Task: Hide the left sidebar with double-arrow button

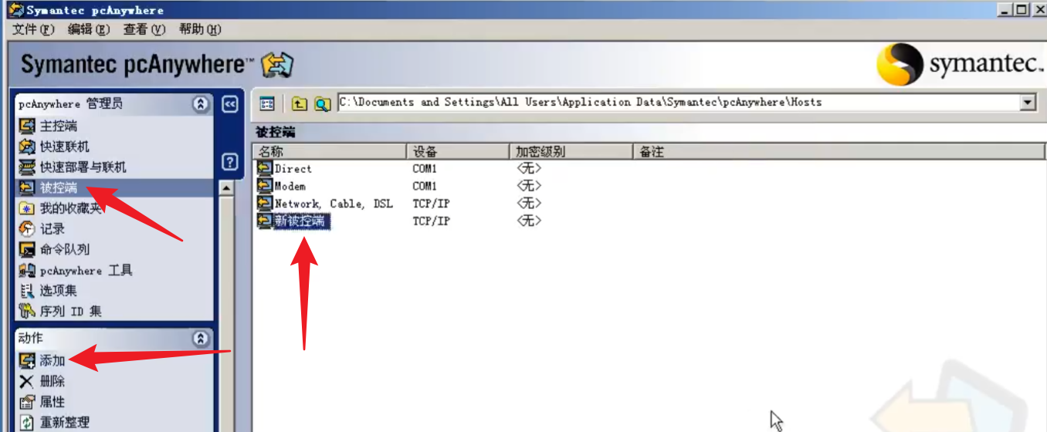Action: pyautogui.click(x=229, y=103)
